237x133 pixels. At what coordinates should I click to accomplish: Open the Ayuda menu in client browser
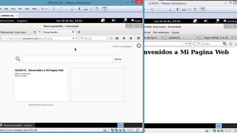(x=175, y=33)
